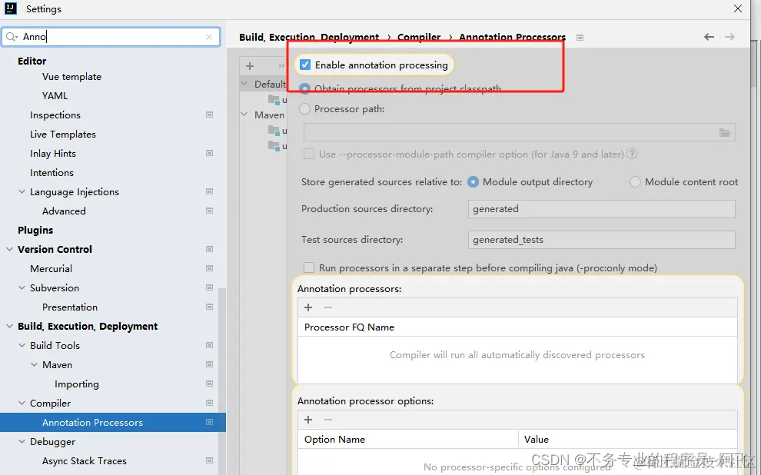Viewport: 761px width, 475px height.
Task: Collapse the Compiler tree node
Action: click(x=22, y=404)
